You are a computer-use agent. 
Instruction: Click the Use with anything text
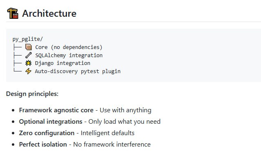(125, 110)
